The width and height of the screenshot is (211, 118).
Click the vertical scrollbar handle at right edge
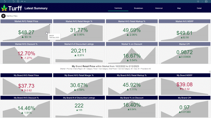[210, 72]
